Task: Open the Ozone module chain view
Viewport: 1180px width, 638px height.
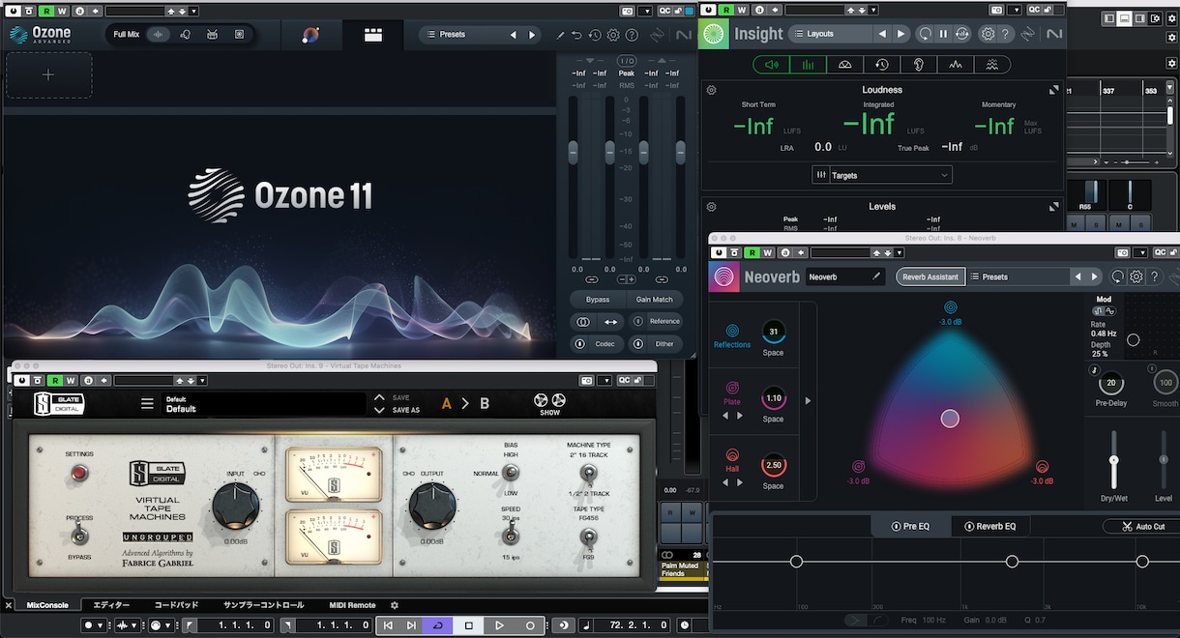Action: pyautogui.click(x=372, y=35)
